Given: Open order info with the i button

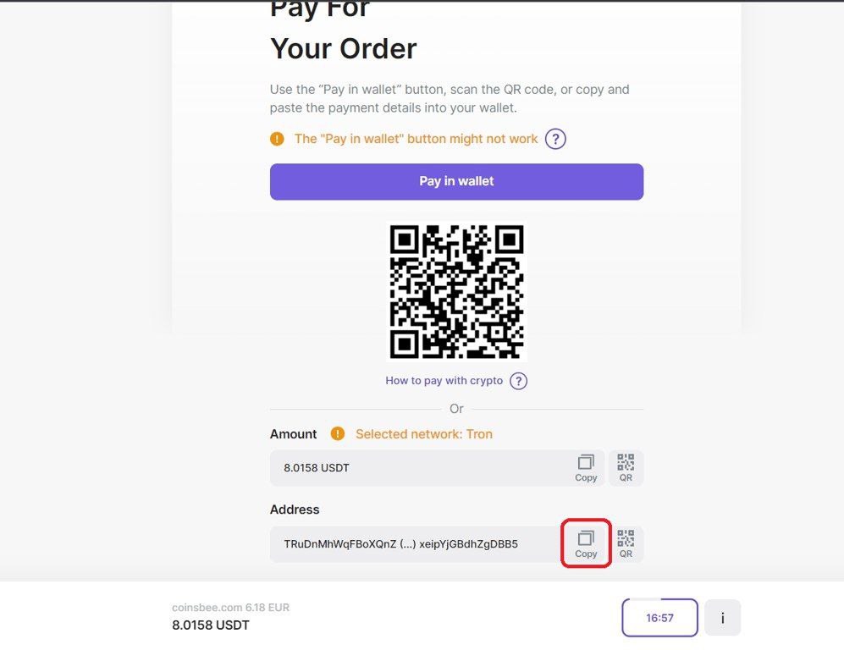Looking at the screenshot, I should [x=722, y=618].
